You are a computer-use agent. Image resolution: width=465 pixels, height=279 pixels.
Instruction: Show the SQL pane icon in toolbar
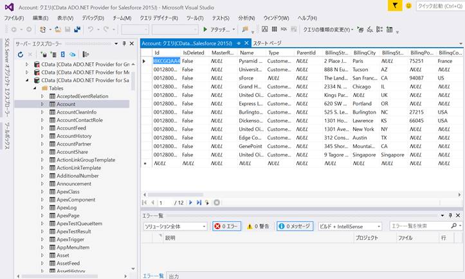(284, 30)
